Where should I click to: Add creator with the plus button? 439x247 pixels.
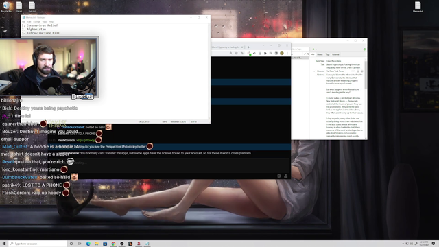click(361, 71)
